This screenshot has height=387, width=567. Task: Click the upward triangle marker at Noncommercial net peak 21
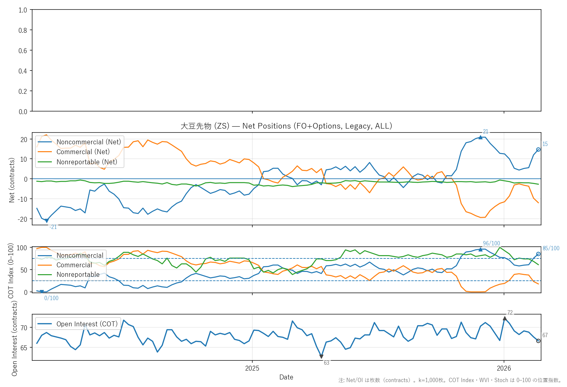pos(480,137)
